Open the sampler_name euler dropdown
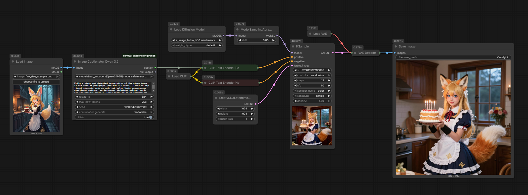 pos(312,91)
